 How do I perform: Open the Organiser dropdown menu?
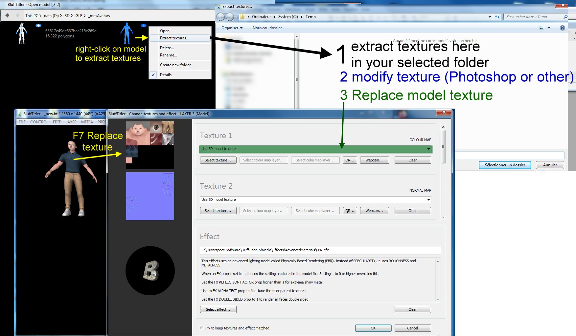232,28
